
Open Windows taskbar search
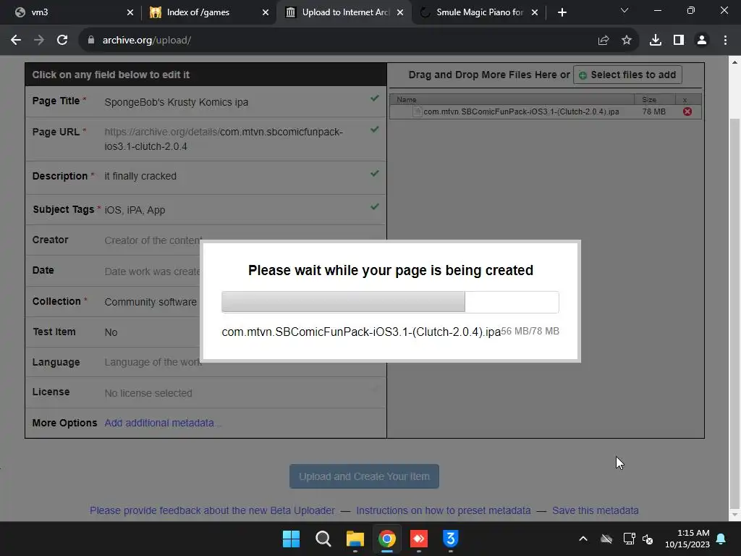click(323, 539)
